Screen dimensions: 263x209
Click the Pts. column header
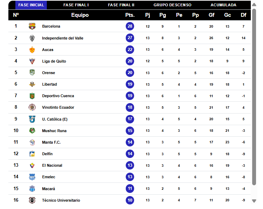tap(130, 15)
